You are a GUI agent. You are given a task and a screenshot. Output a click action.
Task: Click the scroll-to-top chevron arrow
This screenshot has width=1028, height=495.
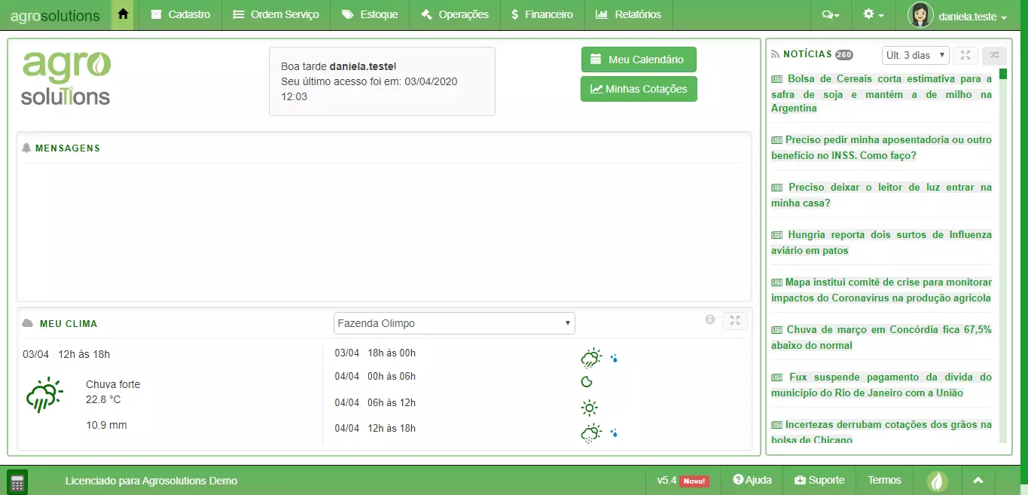click(x=978, y=481)
